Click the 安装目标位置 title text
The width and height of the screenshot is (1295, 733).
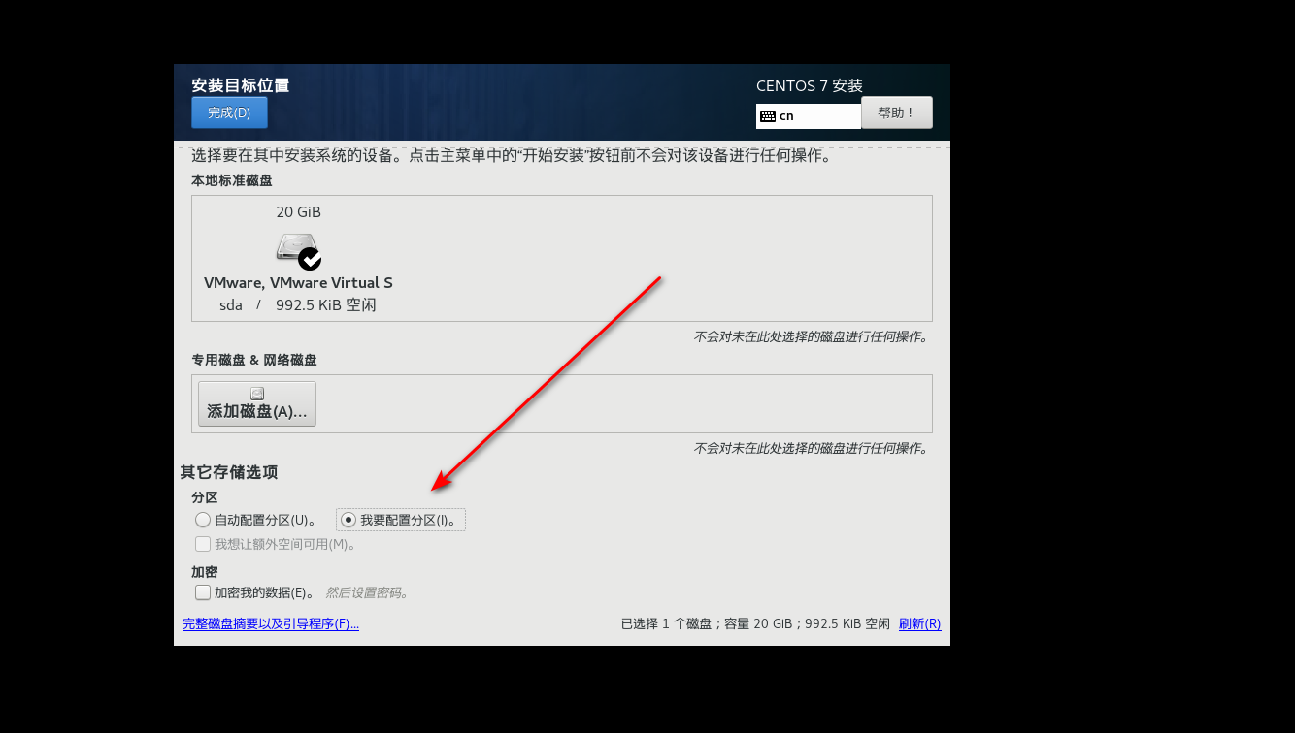point(240,85)
